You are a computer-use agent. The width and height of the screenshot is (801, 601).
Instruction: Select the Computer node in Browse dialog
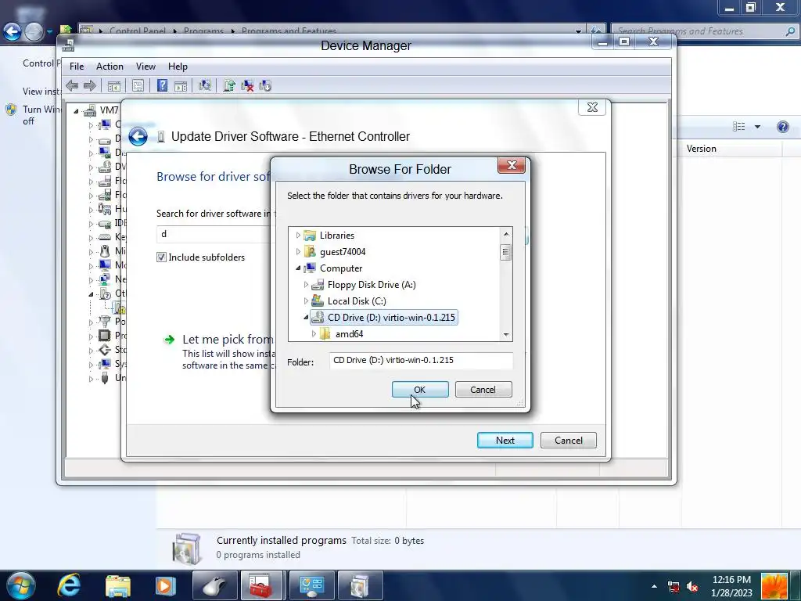[x=341, y=268]
